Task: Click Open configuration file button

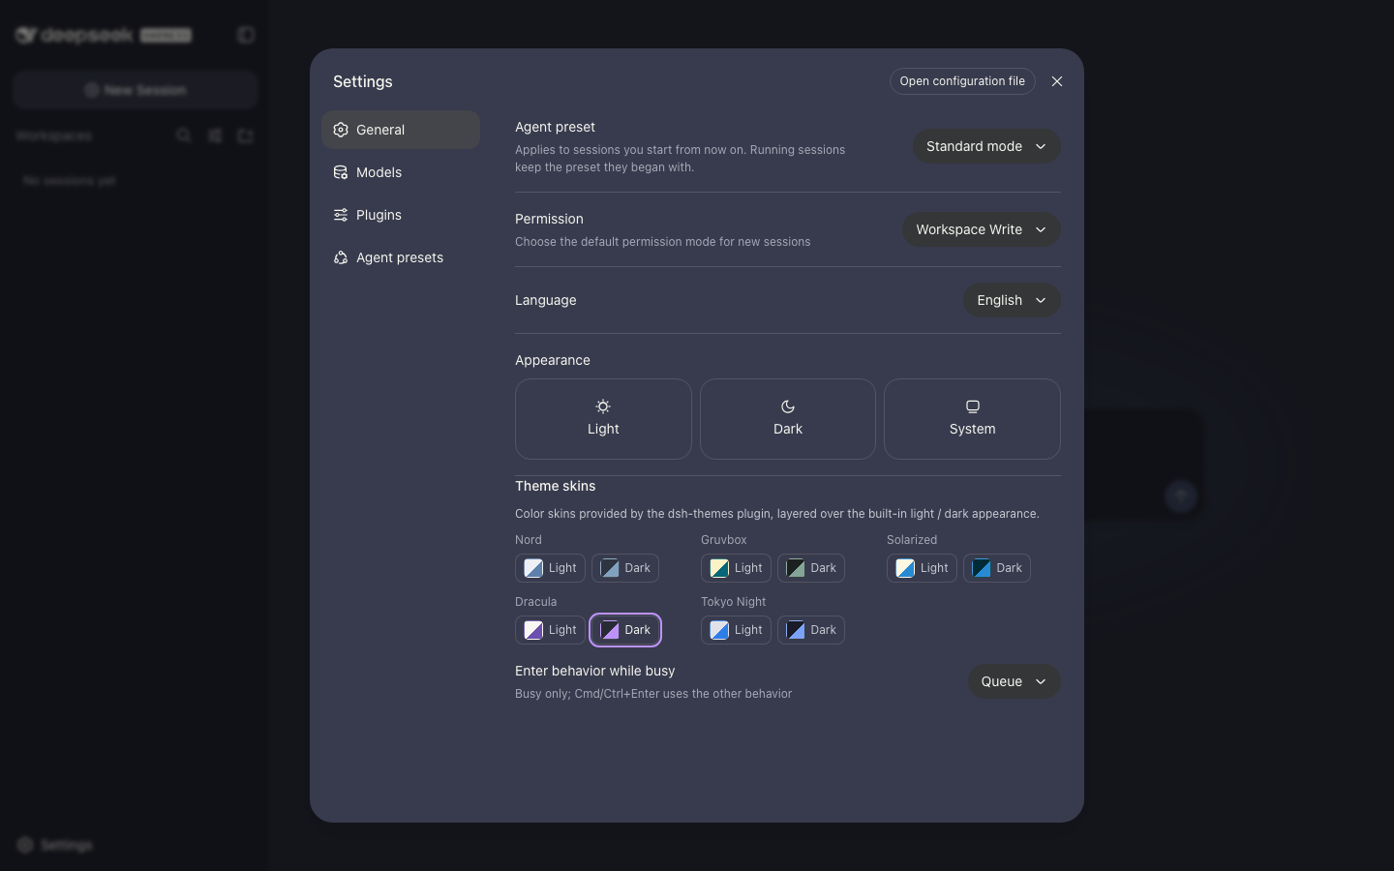Action: click(962, 81)
